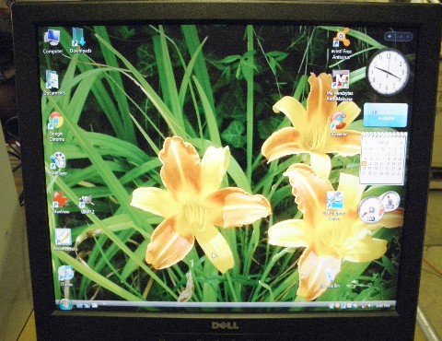Launch the GIMP 2 shortcut
442x341 pixels.
87,204
